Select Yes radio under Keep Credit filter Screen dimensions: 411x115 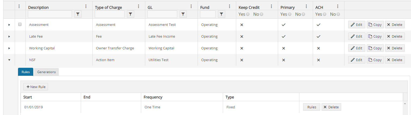(x=248, y=14)
